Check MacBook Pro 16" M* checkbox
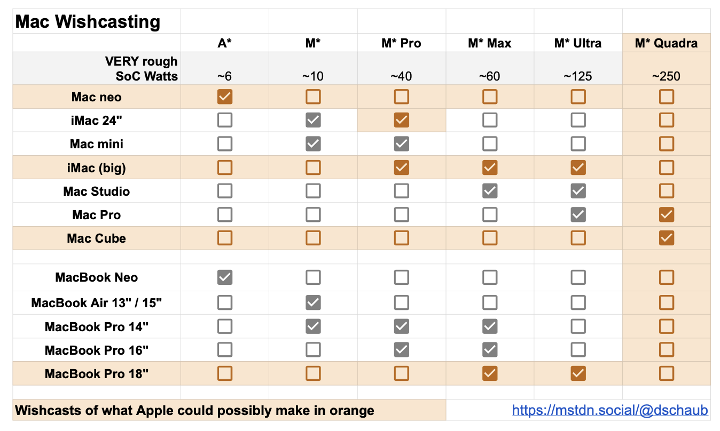The width and height of the screenshot is (720, 431). 313,350
